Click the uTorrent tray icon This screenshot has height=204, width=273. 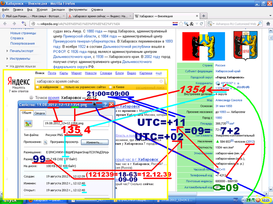tap(253, 200)
